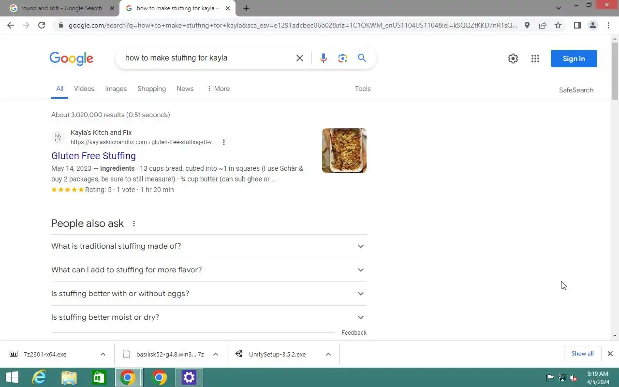
Task: Switch to Shopping search tab
Action: 151,89
